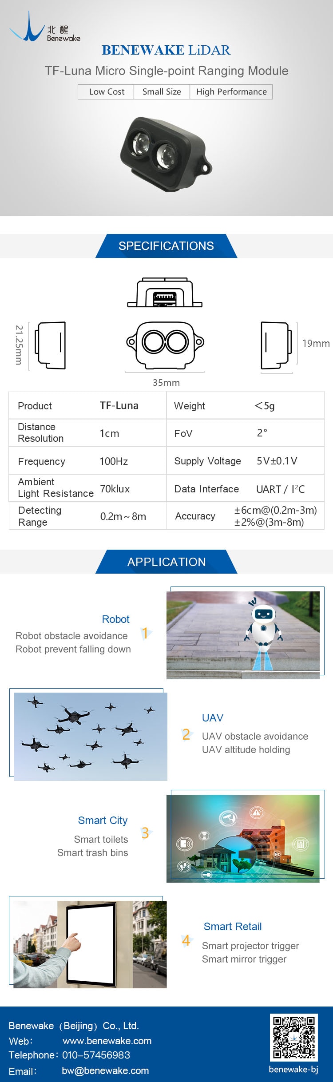Click Smart toilets text
This screenshot has height=1082, width=333.
pos(101,839)
